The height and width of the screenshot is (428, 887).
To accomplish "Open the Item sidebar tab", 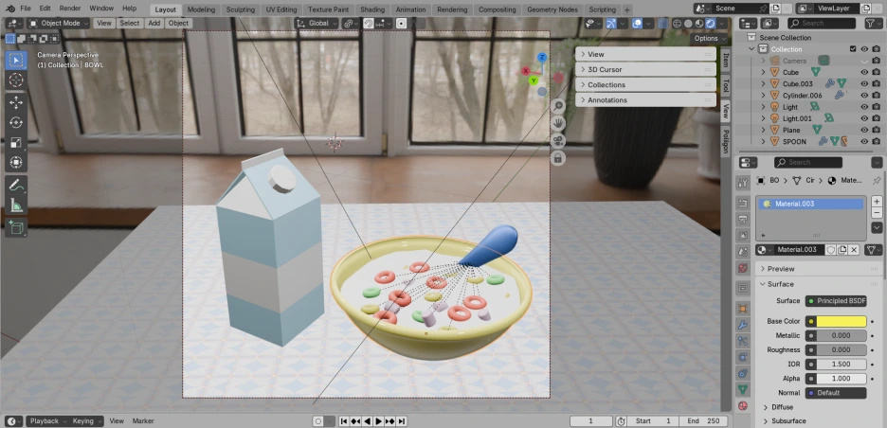I will (726, 60).
